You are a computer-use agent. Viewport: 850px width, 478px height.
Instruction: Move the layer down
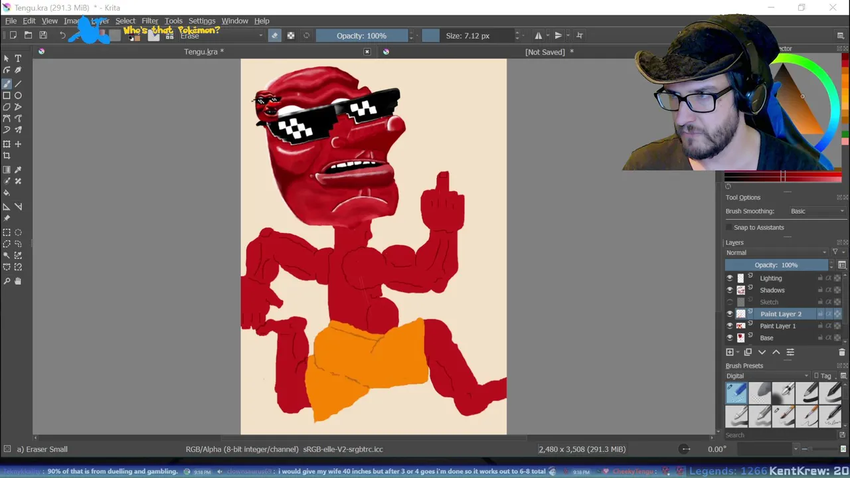762,352
